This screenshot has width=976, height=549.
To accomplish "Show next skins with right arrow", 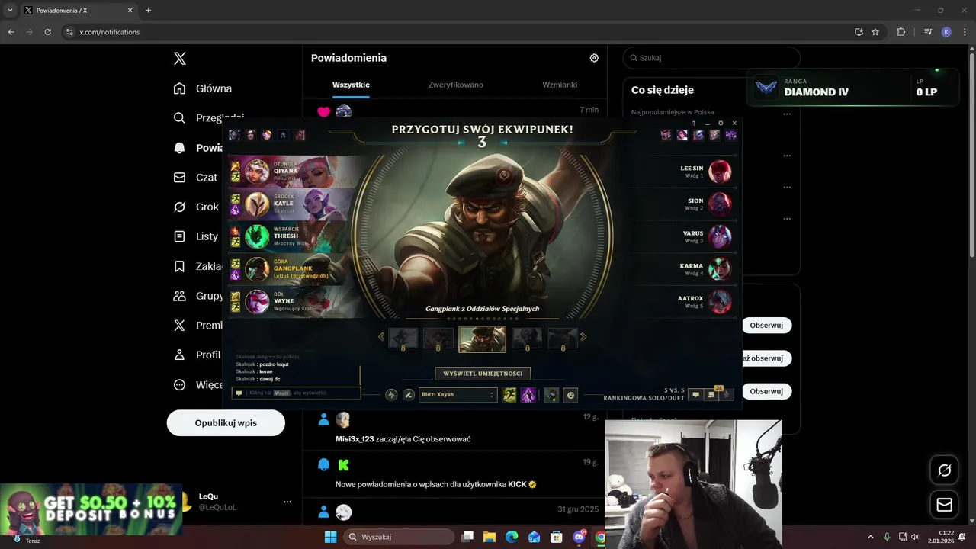I will click(x=583, y=337).
